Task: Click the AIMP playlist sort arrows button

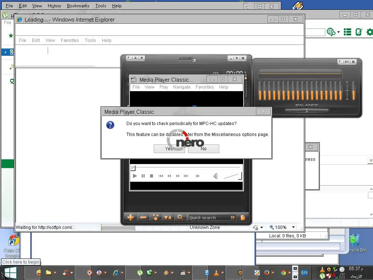Action: click(168, 217)
